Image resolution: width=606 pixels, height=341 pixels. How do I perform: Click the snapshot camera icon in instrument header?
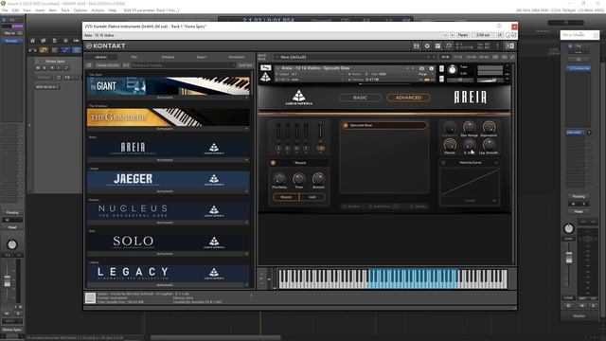tap(421, 68)
